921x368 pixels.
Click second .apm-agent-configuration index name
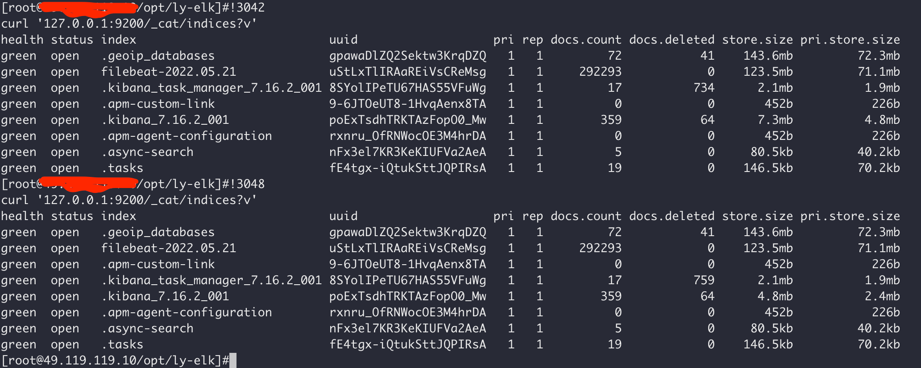pos(187,312)
